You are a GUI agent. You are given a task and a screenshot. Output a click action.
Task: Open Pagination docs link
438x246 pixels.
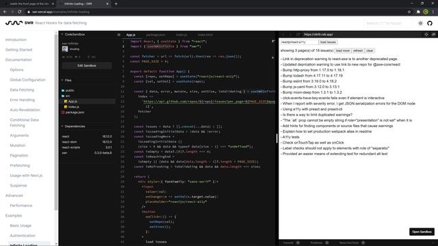tap(19, 155)
